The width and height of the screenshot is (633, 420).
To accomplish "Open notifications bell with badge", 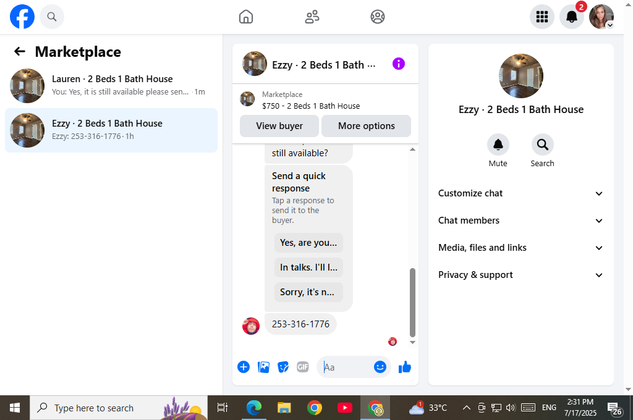I will tap(572, 17).
